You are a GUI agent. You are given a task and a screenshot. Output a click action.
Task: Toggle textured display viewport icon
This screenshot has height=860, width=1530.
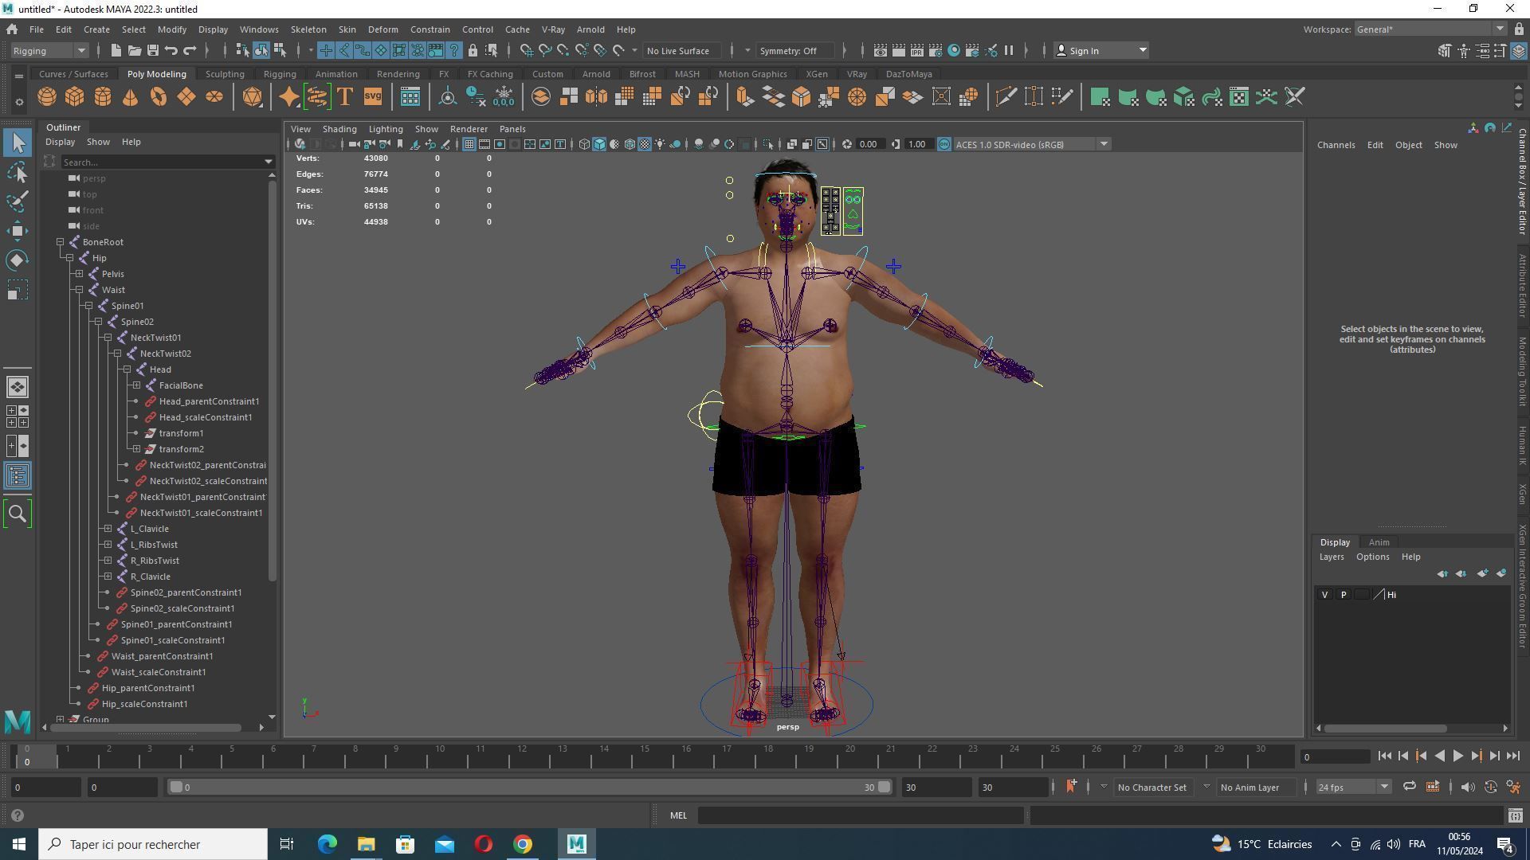(x=645, y=144)
